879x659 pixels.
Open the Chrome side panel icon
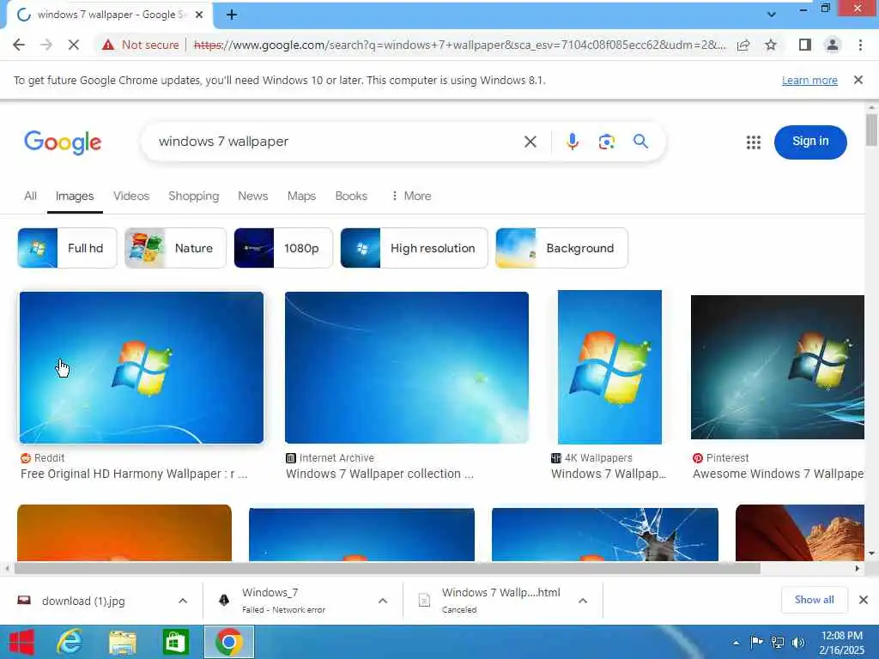pyautogui.click(x=805, y=45)
